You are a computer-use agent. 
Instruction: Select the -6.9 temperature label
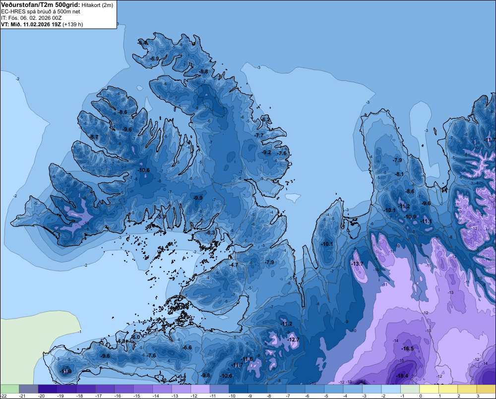click(154, 58)
